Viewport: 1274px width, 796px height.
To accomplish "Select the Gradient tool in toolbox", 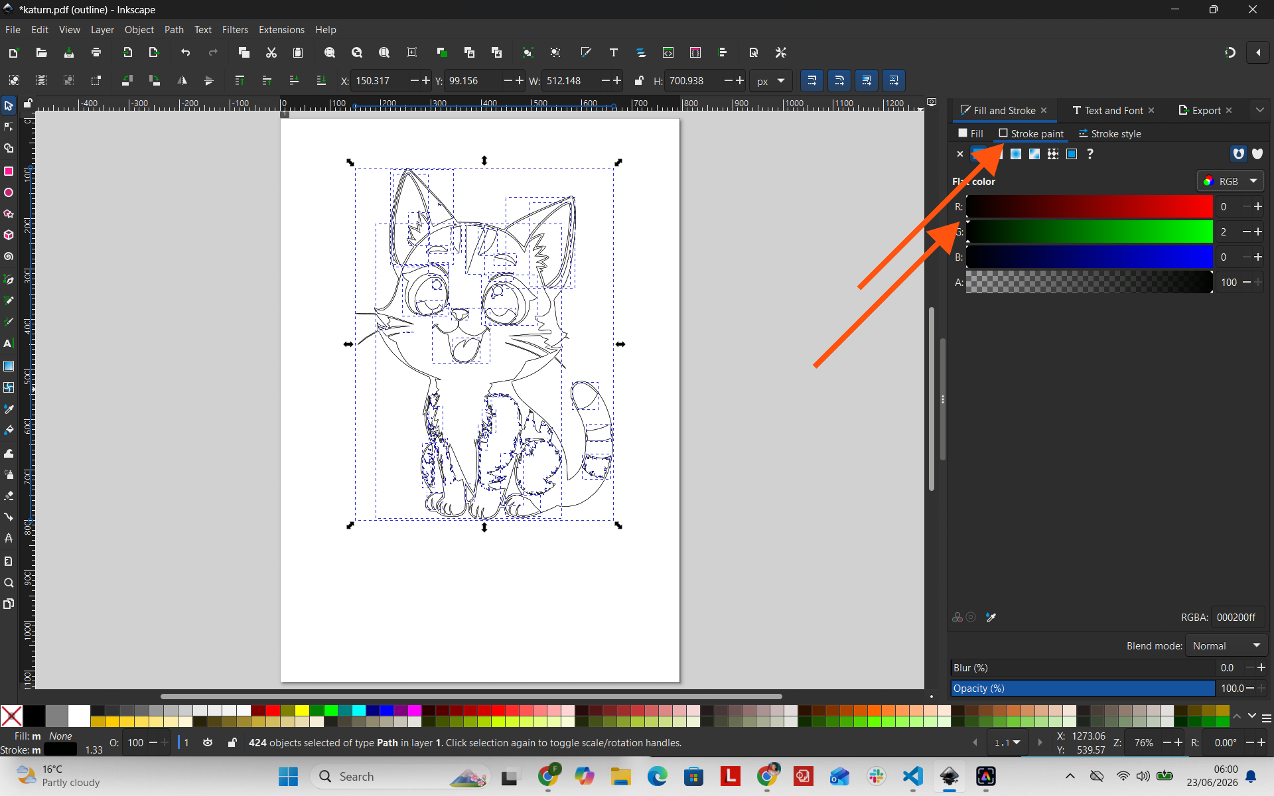I will (9, 366).
